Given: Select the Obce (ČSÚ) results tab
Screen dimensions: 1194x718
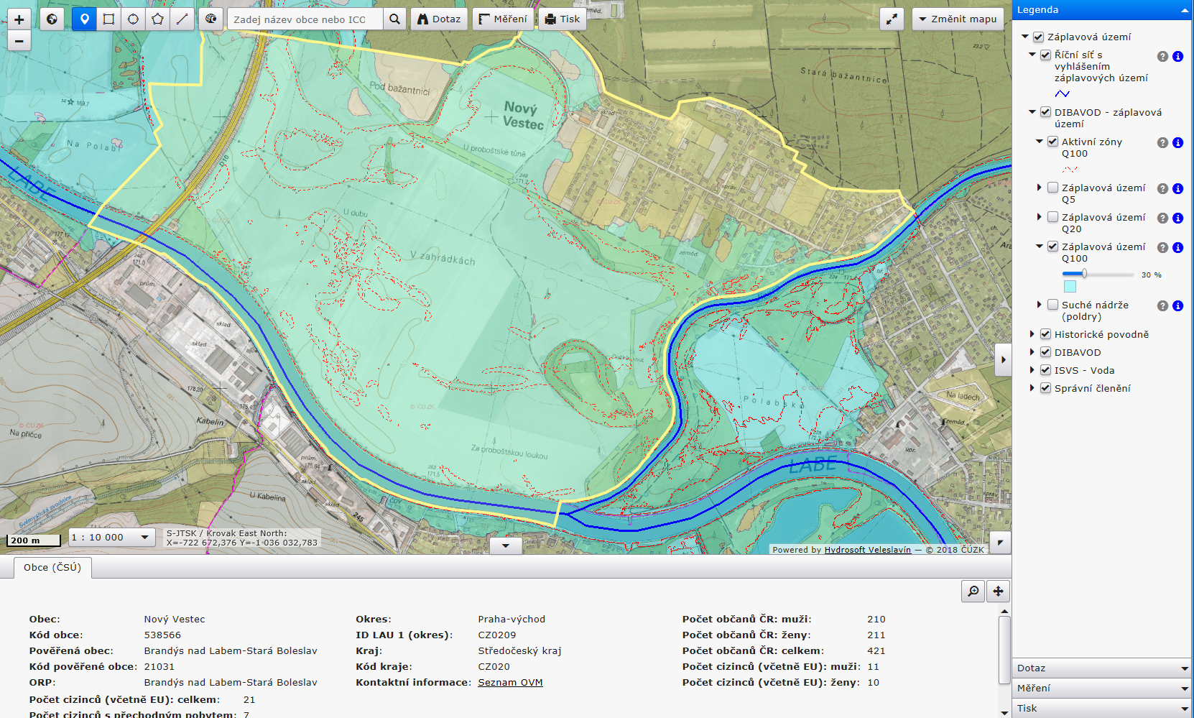Looking at the screenshot, I should click(x=52, y=567).
